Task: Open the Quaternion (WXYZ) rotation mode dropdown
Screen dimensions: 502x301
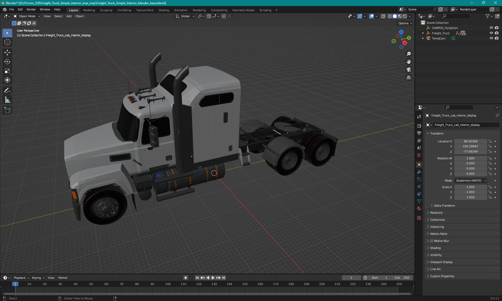Action: click(471, 181)
